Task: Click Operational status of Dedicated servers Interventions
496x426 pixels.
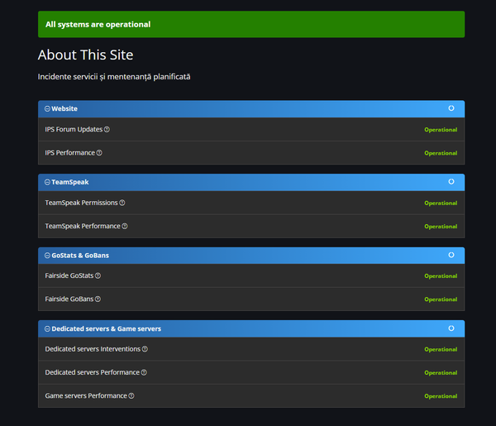Action: click(x=441, y=349)
